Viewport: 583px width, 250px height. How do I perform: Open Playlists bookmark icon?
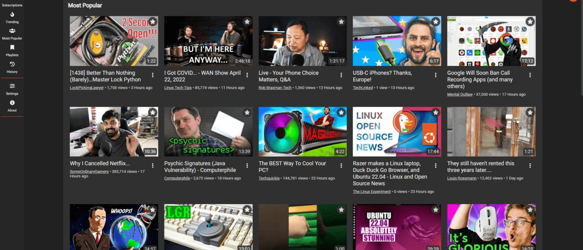coord(12,47)
